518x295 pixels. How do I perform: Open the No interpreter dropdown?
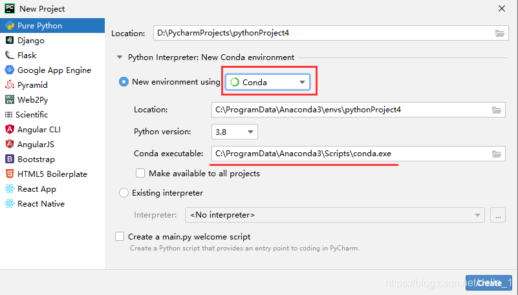pos(335,215)
